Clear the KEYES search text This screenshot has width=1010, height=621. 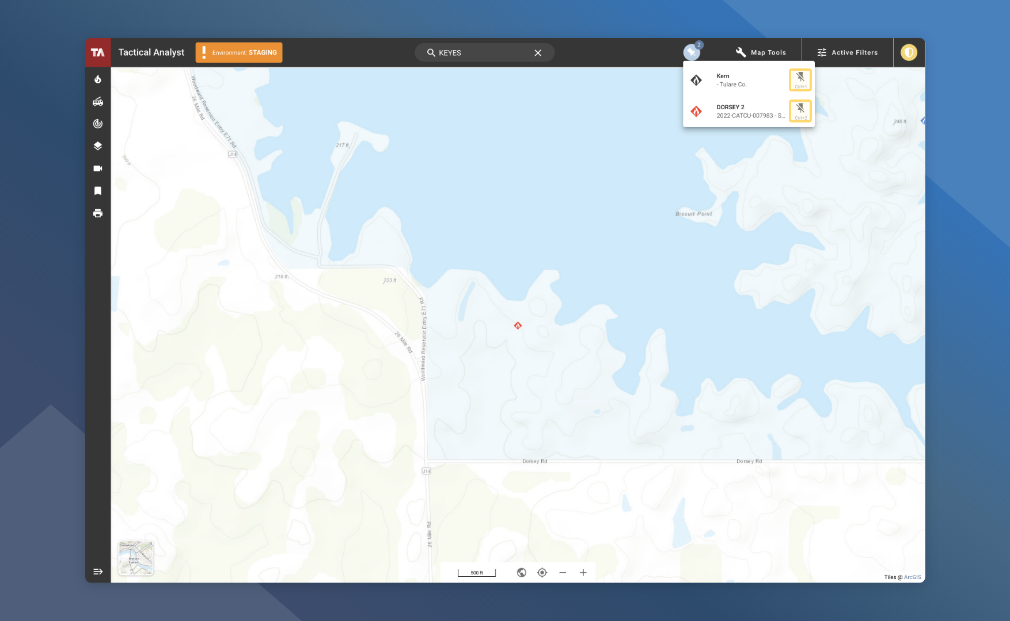(538, 53)
